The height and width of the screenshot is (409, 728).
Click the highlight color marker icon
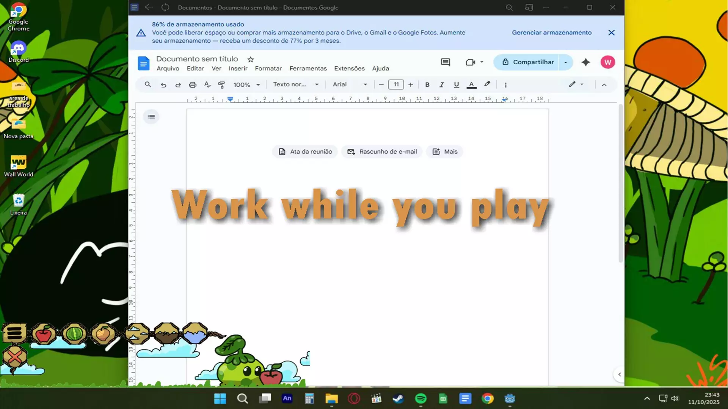click(487, 84)
